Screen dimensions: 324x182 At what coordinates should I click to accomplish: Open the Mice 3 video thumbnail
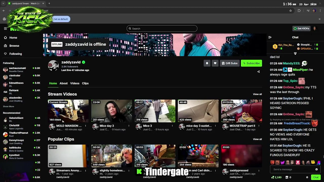[x=155, y=111]
